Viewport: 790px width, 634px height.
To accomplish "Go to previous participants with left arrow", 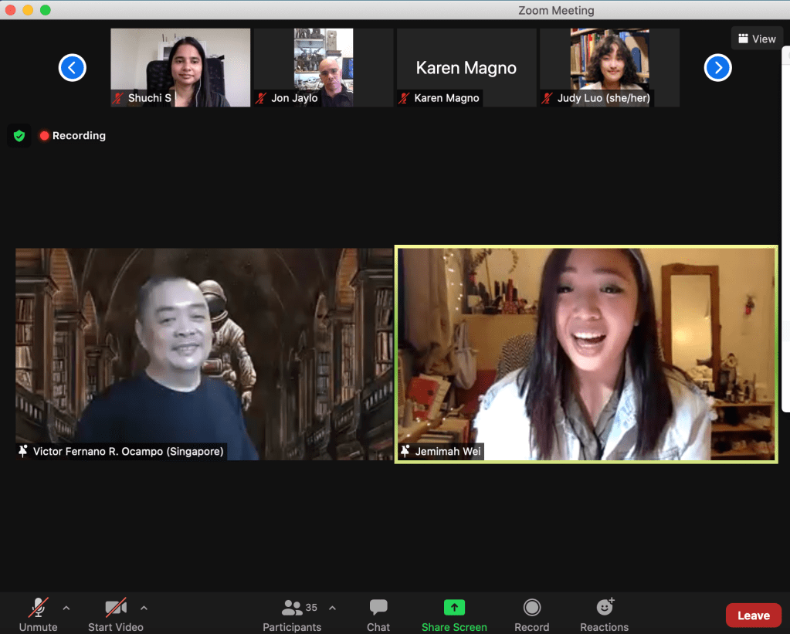I will pos(73,68).
